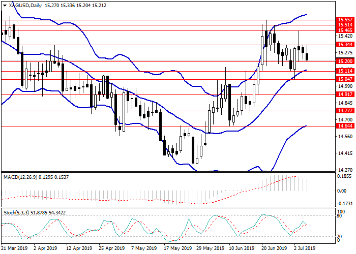Screen dimensions: 356x254
Task: Click the 21 Mar 2019 date label
Action: (14, 249)
